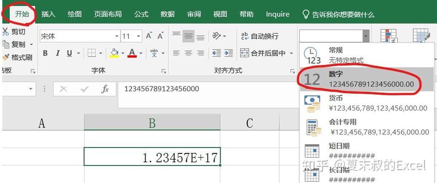Click the phonetic guide (wén 文) icon

tap(154, 53)
